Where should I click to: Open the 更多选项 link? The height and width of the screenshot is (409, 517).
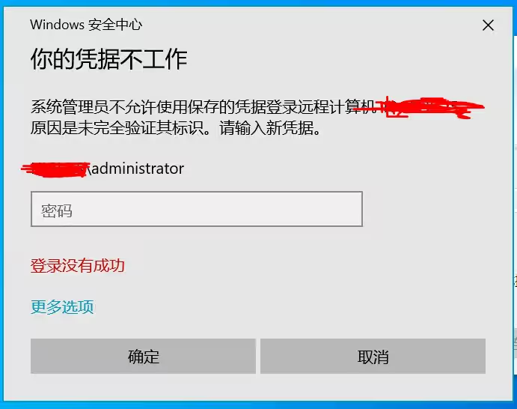[62, 306]
